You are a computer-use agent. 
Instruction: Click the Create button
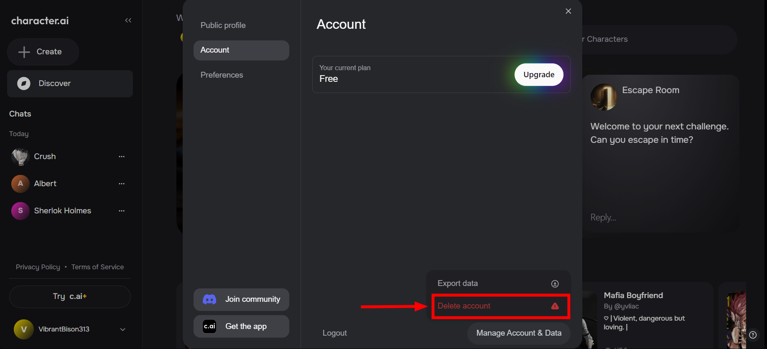(43, 52)
